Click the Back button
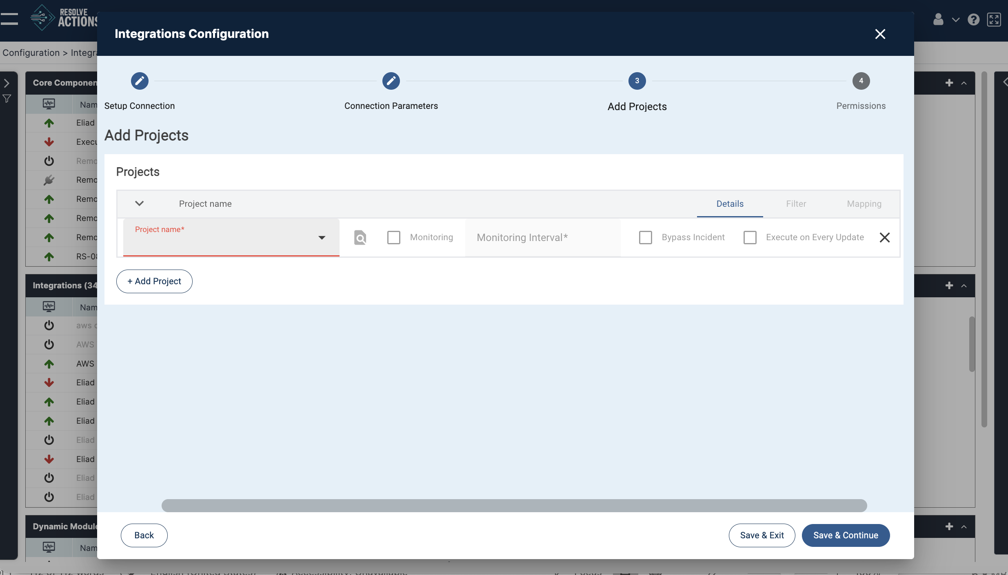 point(144,535)
